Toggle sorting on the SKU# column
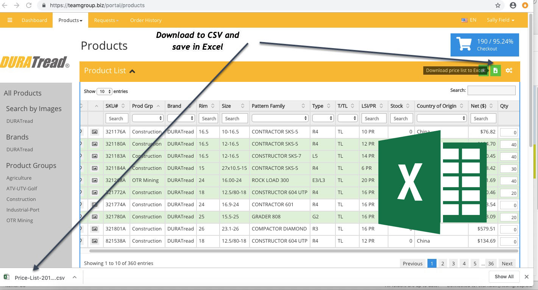This screenshot has height=290, width=538. point(123,106)
